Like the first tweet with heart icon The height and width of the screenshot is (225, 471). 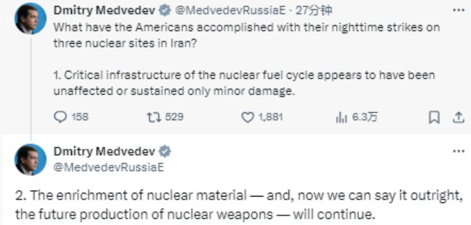pyautogui.click(x=248, y=117)
